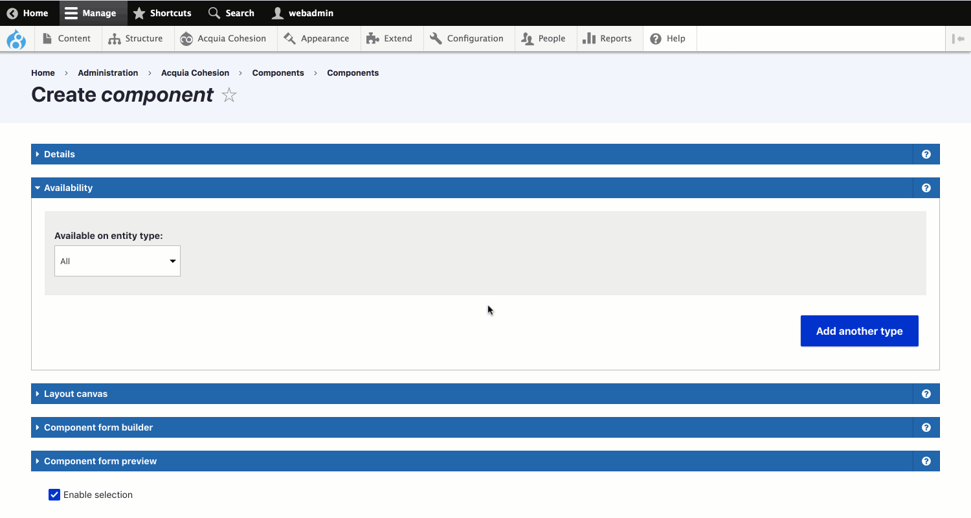The height and width of the screenshot is (518, 971).
Task: Open help for the Details section
Action: (x=926, y=154)
